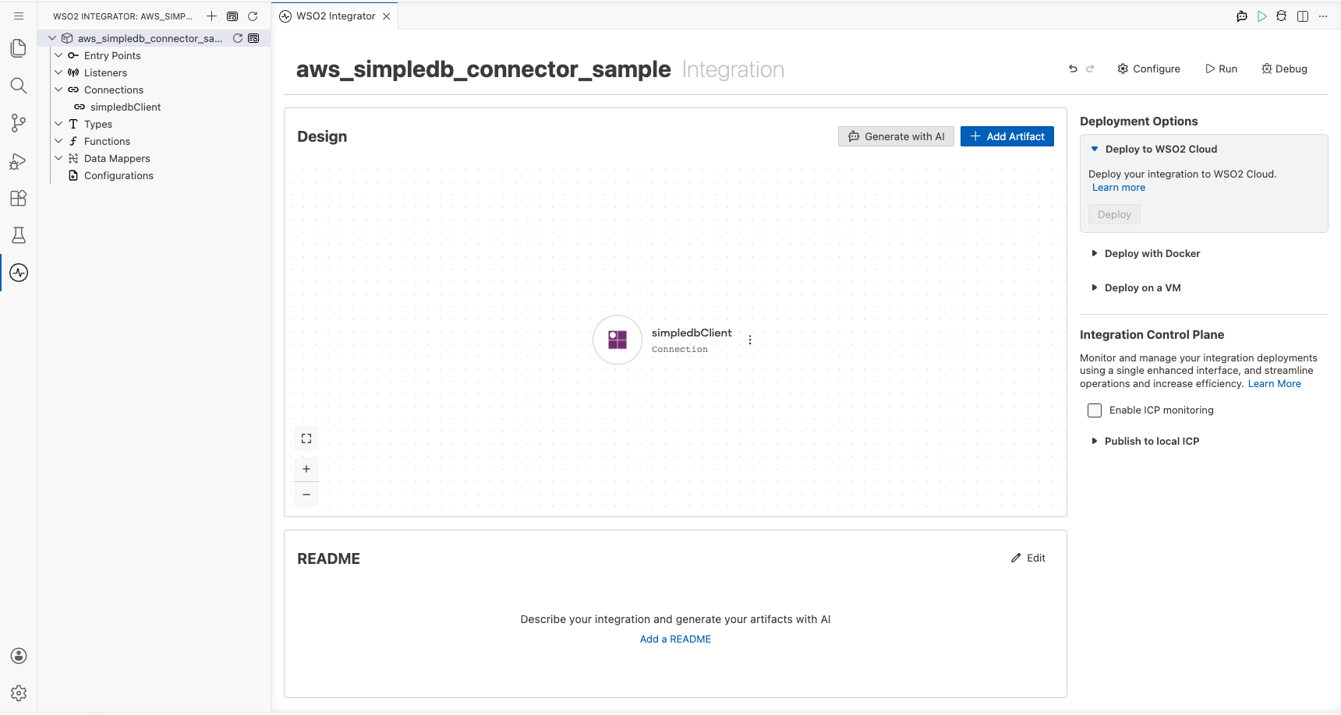Click the zoom in plus on Design canvas
This screenshot has width=1341, height=715.
[306, 469]
